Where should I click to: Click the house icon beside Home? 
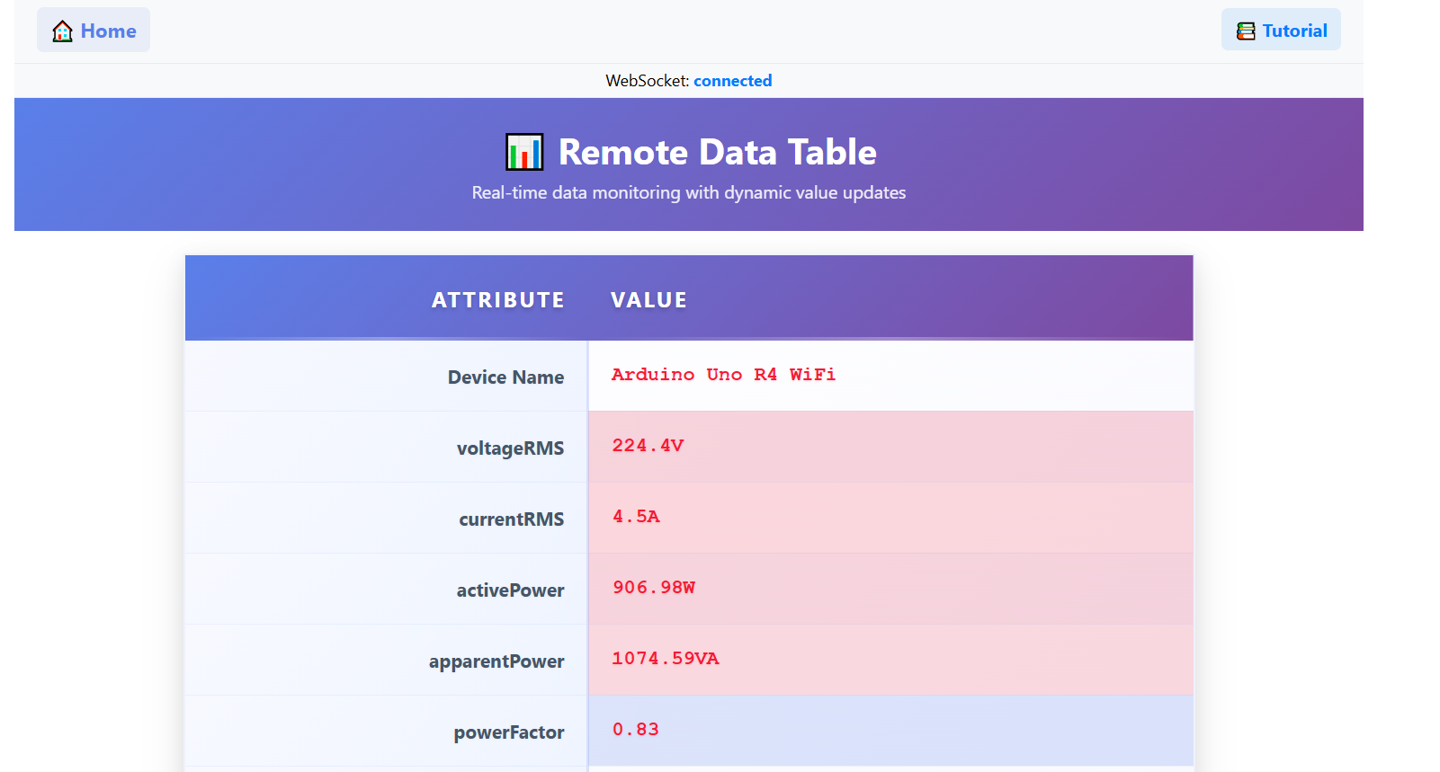pyautogui.click(x=62, y=31)
